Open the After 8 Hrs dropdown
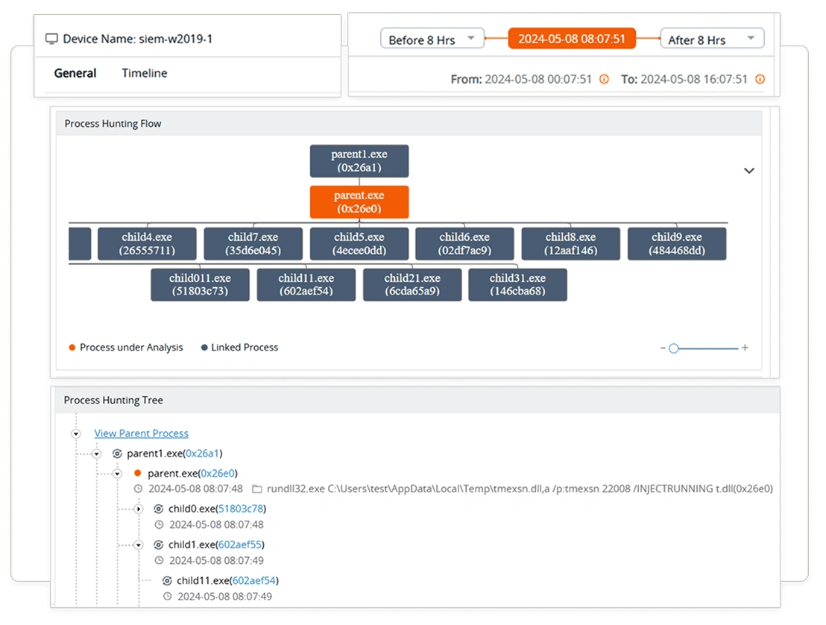The height and width of the screenshot is (625, 826). pyautogui.click(x=711, y=40)
